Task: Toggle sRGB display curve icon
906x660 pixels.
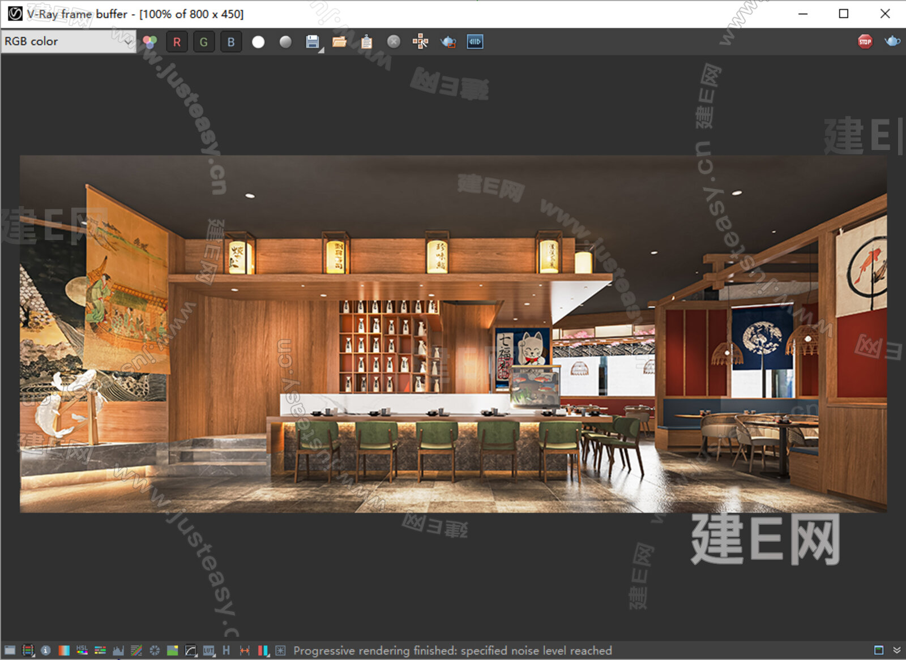Action: pyautogui.click(x=191, y=650)
